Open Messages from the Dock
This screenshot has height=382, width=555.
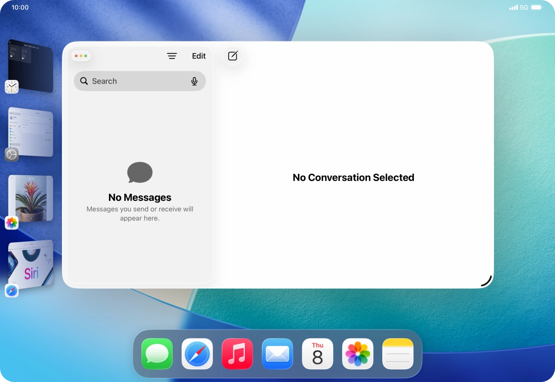157,354
